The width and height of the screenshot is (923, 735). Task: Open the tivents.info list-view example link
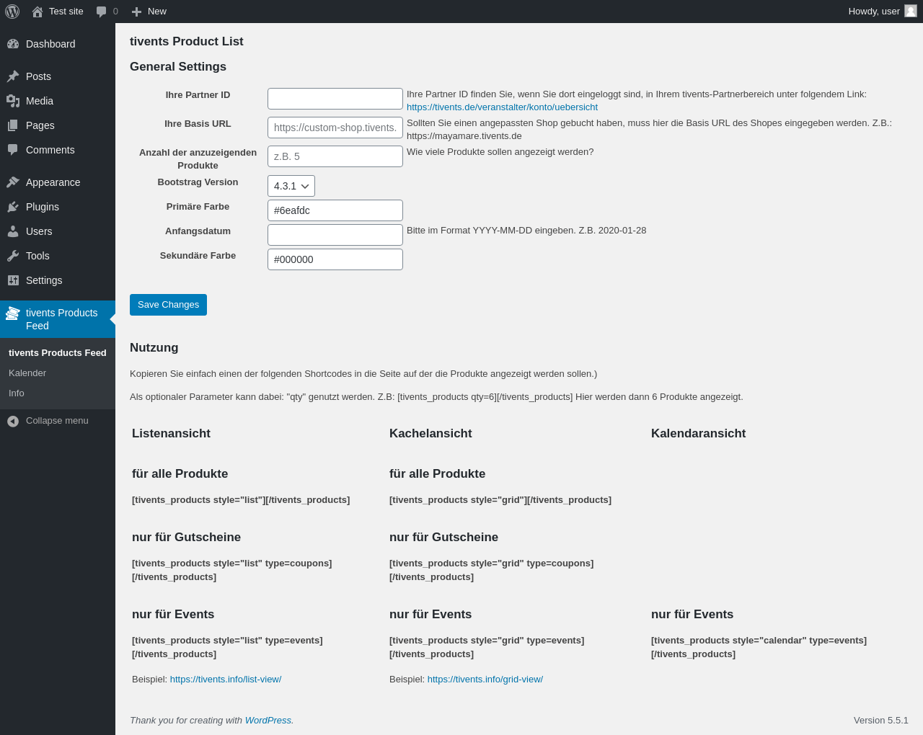coord(226,680)
